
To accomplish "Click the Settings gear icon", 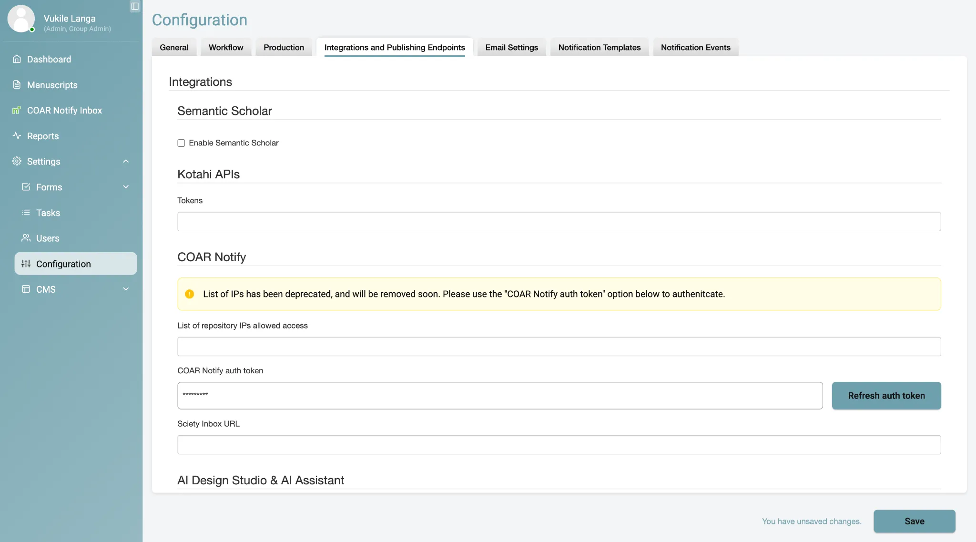I will (x=17, y=161).
